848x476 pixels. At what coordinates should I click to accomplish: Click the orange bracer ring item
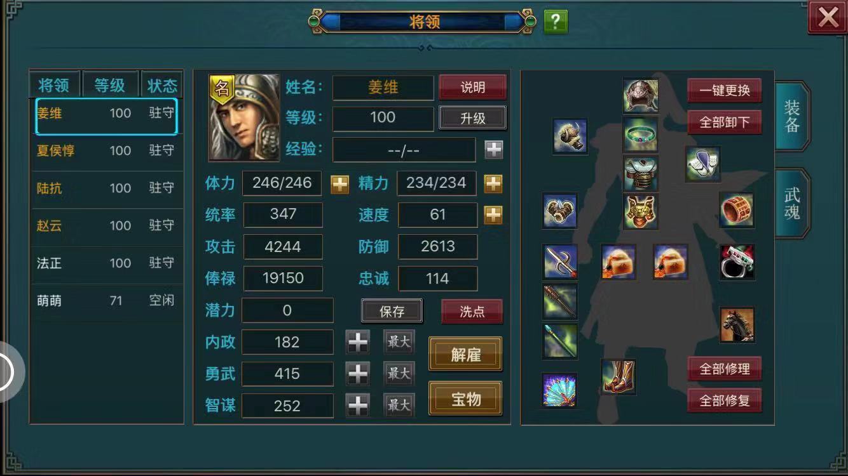tap(737, 210)
